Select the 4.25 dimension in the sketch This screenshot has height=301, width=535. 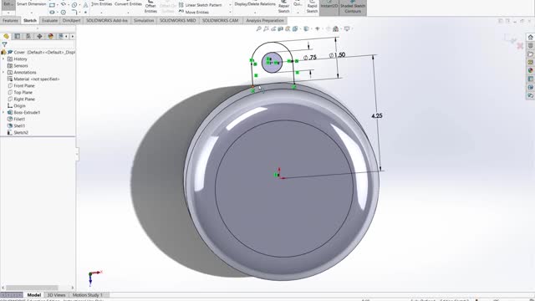click(377, 116)
